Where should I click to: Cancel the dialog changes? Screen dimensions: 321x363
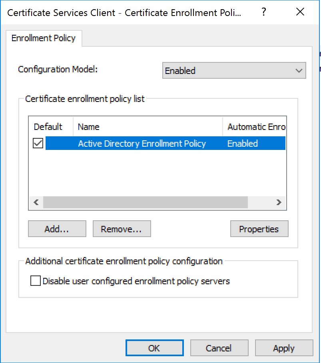219,348
